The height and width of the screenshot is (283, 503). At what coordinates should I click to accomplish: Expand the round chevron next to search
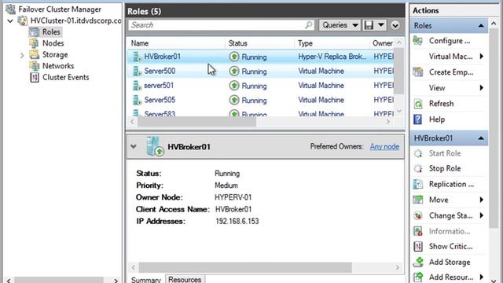(395, 25)
